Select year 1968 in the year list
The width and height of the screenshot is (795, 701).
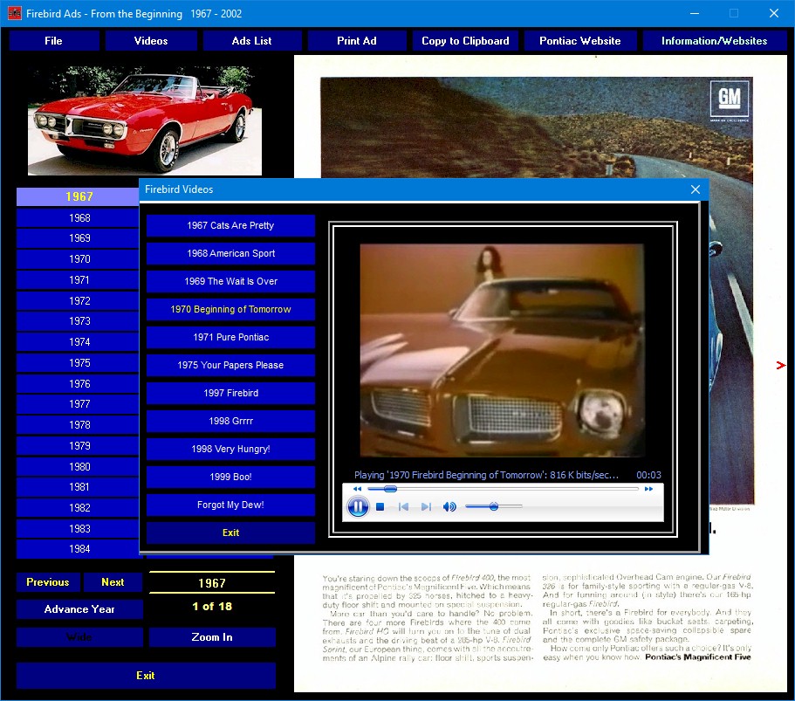coord(78,217)
